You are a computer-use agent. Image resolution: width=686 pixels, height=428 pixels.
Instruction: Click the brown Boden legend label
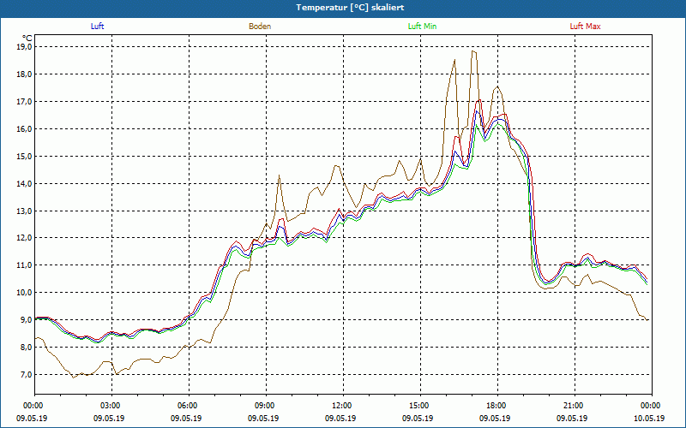pos(260,27)
